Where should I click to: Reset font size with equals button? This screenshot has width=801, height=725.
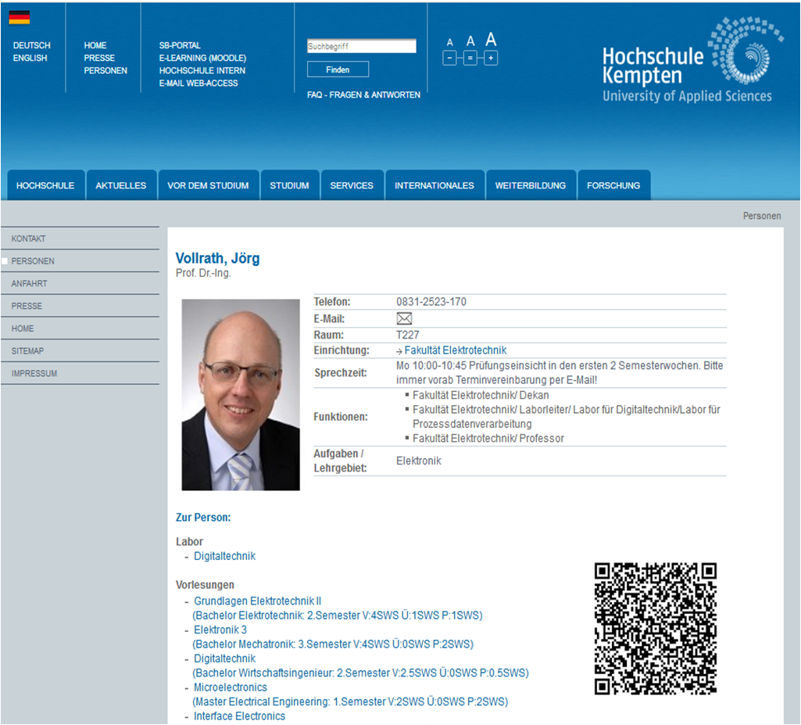click(x=470, y=58)
